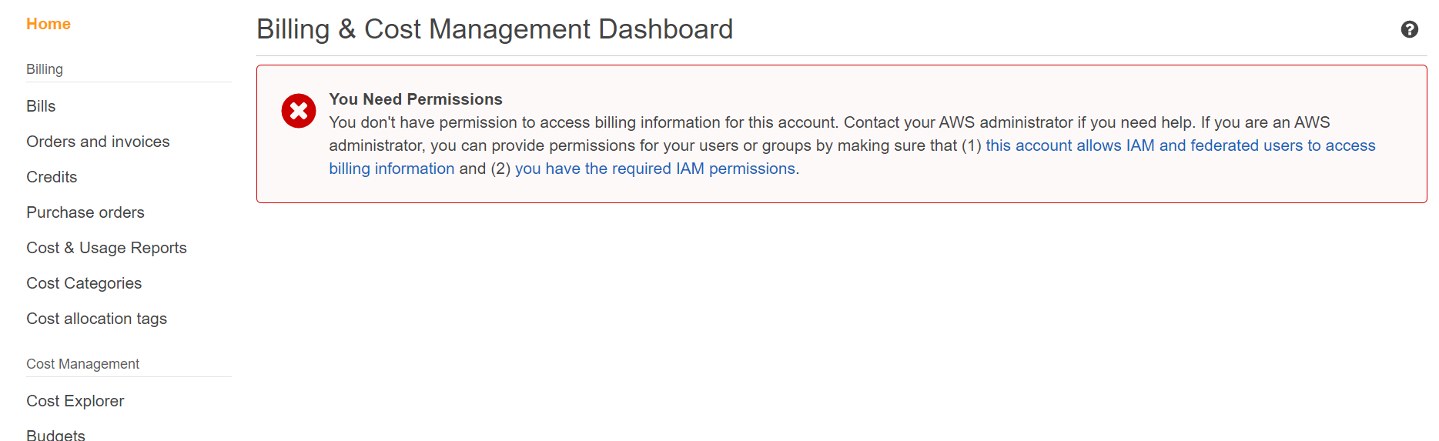Open Budgets in the sidebar
The image size is (1439, 441).
pyautogui.click(x=55, y=435)
